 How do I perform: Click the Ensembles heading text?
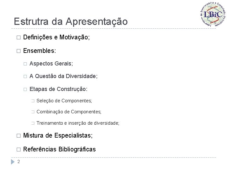coord(39,51)
